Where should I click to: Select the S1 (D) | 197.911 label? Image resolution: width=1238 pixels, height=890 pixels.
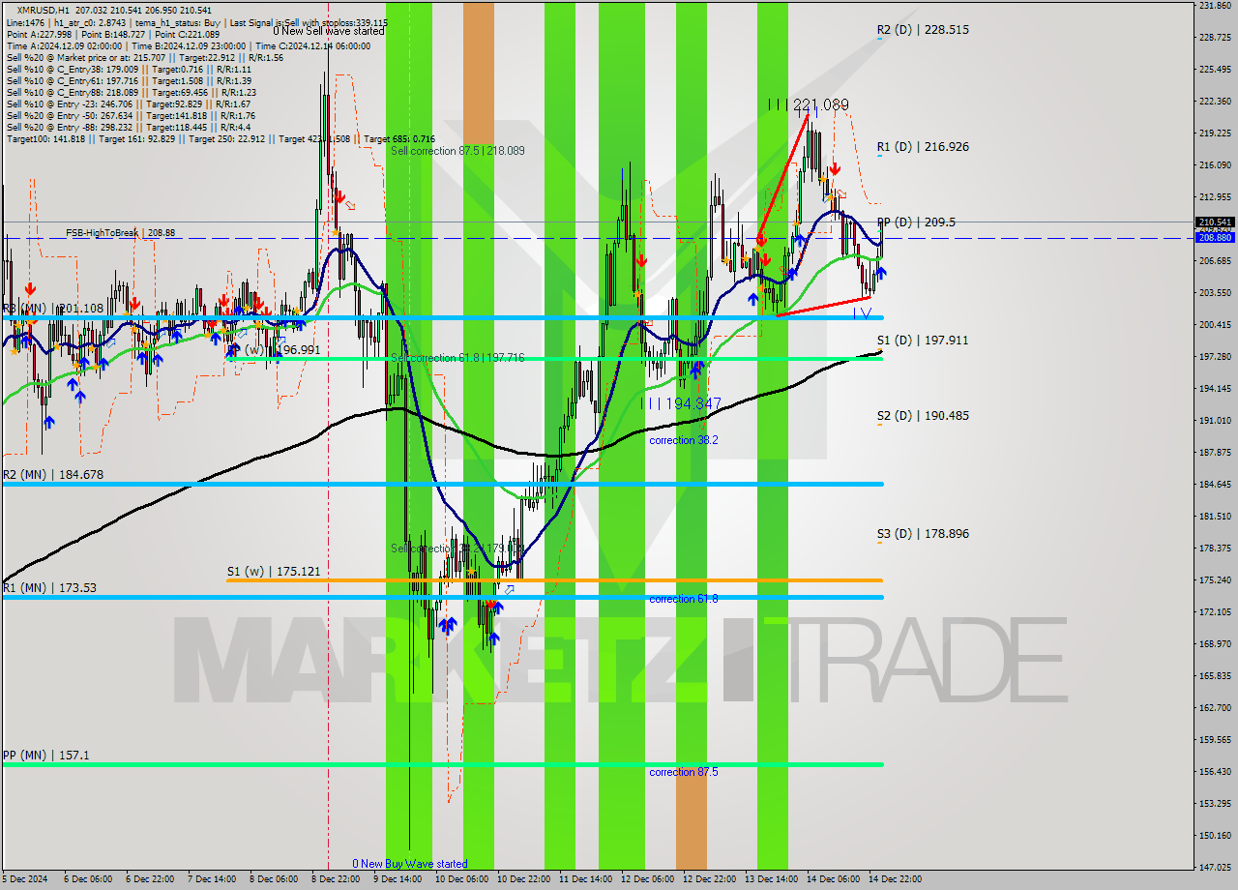point(923,341)
